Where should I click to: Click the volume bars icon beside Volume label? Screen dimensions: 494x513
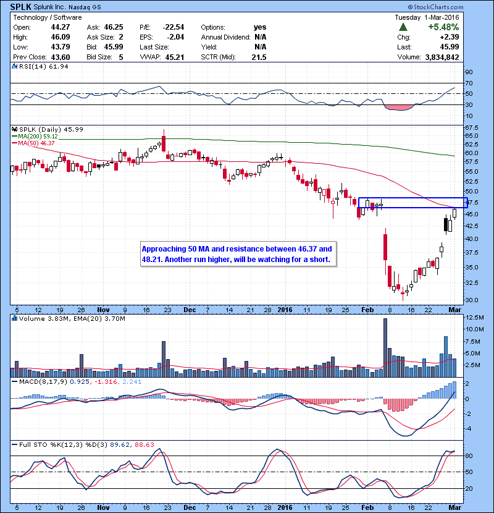(15, 318)
